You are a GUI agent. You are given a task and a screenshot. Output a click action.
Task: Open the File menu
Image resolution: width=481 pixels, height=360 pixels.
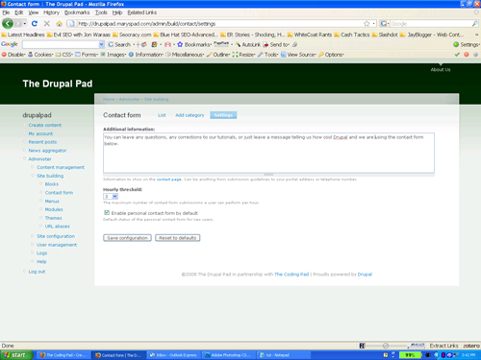6,12
